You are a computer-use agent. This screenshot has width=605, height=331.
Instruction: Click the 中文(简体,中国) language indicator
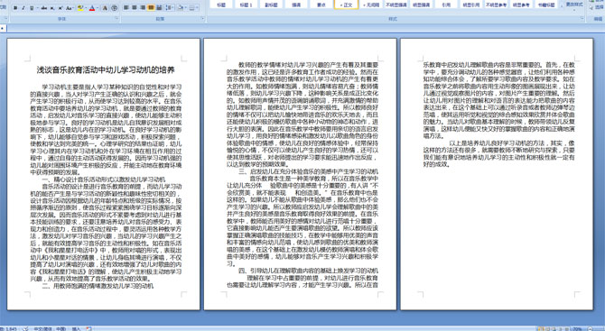(50, 328)
